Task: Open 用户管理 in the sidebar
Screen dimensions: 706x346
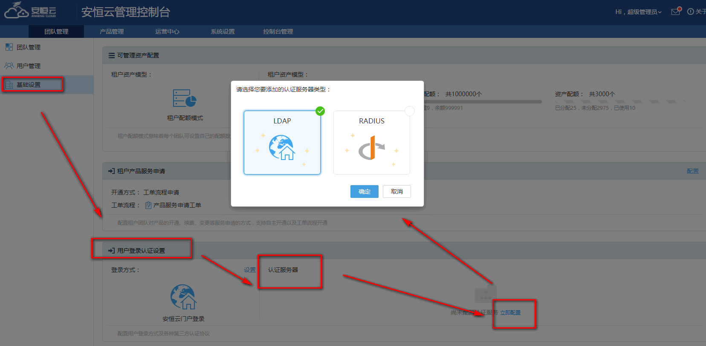Action: [x=46, y=66]
